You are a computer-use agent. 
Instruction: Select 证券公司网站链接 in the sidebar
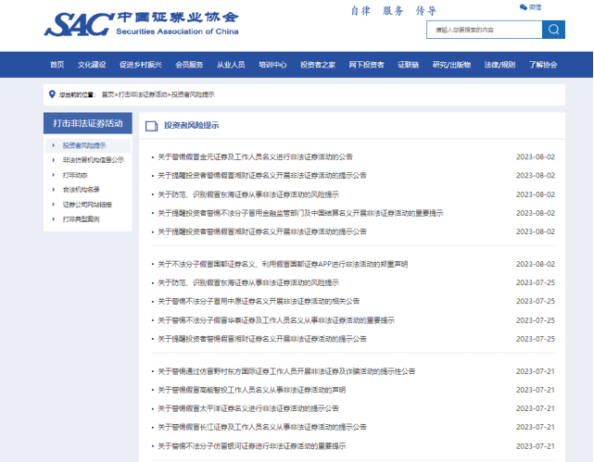[x=87, y=205]
